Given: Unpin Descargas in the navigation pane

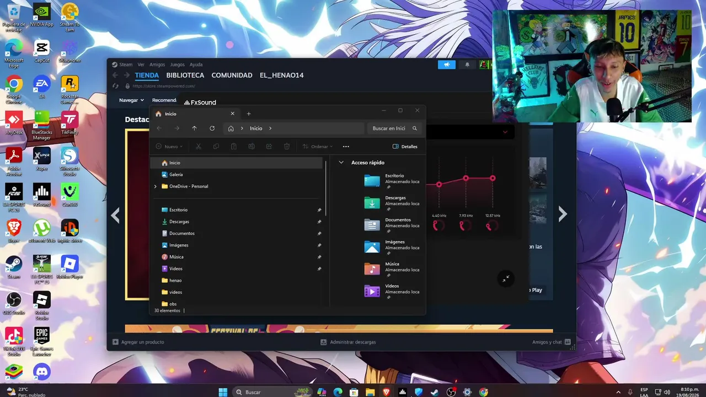Looking at the screenshot, I should pos(319,222).
